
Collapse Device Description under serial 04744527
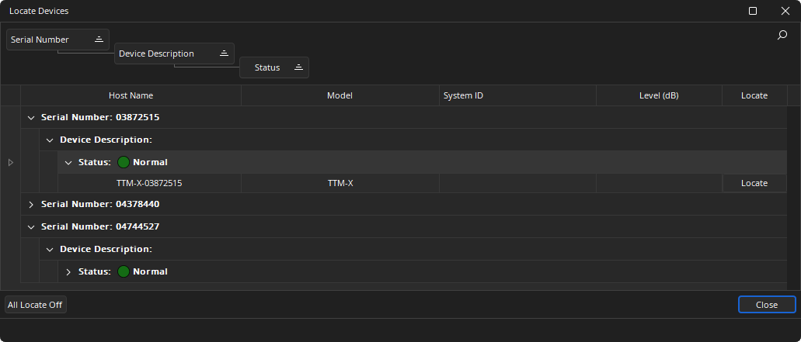(x=50, y=250)
